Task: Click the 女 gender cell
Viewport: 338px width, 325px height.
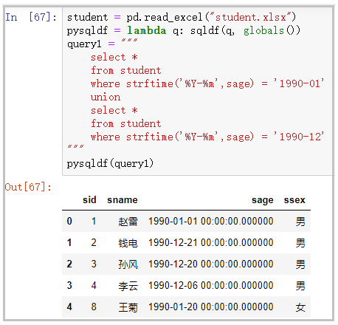Action: pos(300,307)
